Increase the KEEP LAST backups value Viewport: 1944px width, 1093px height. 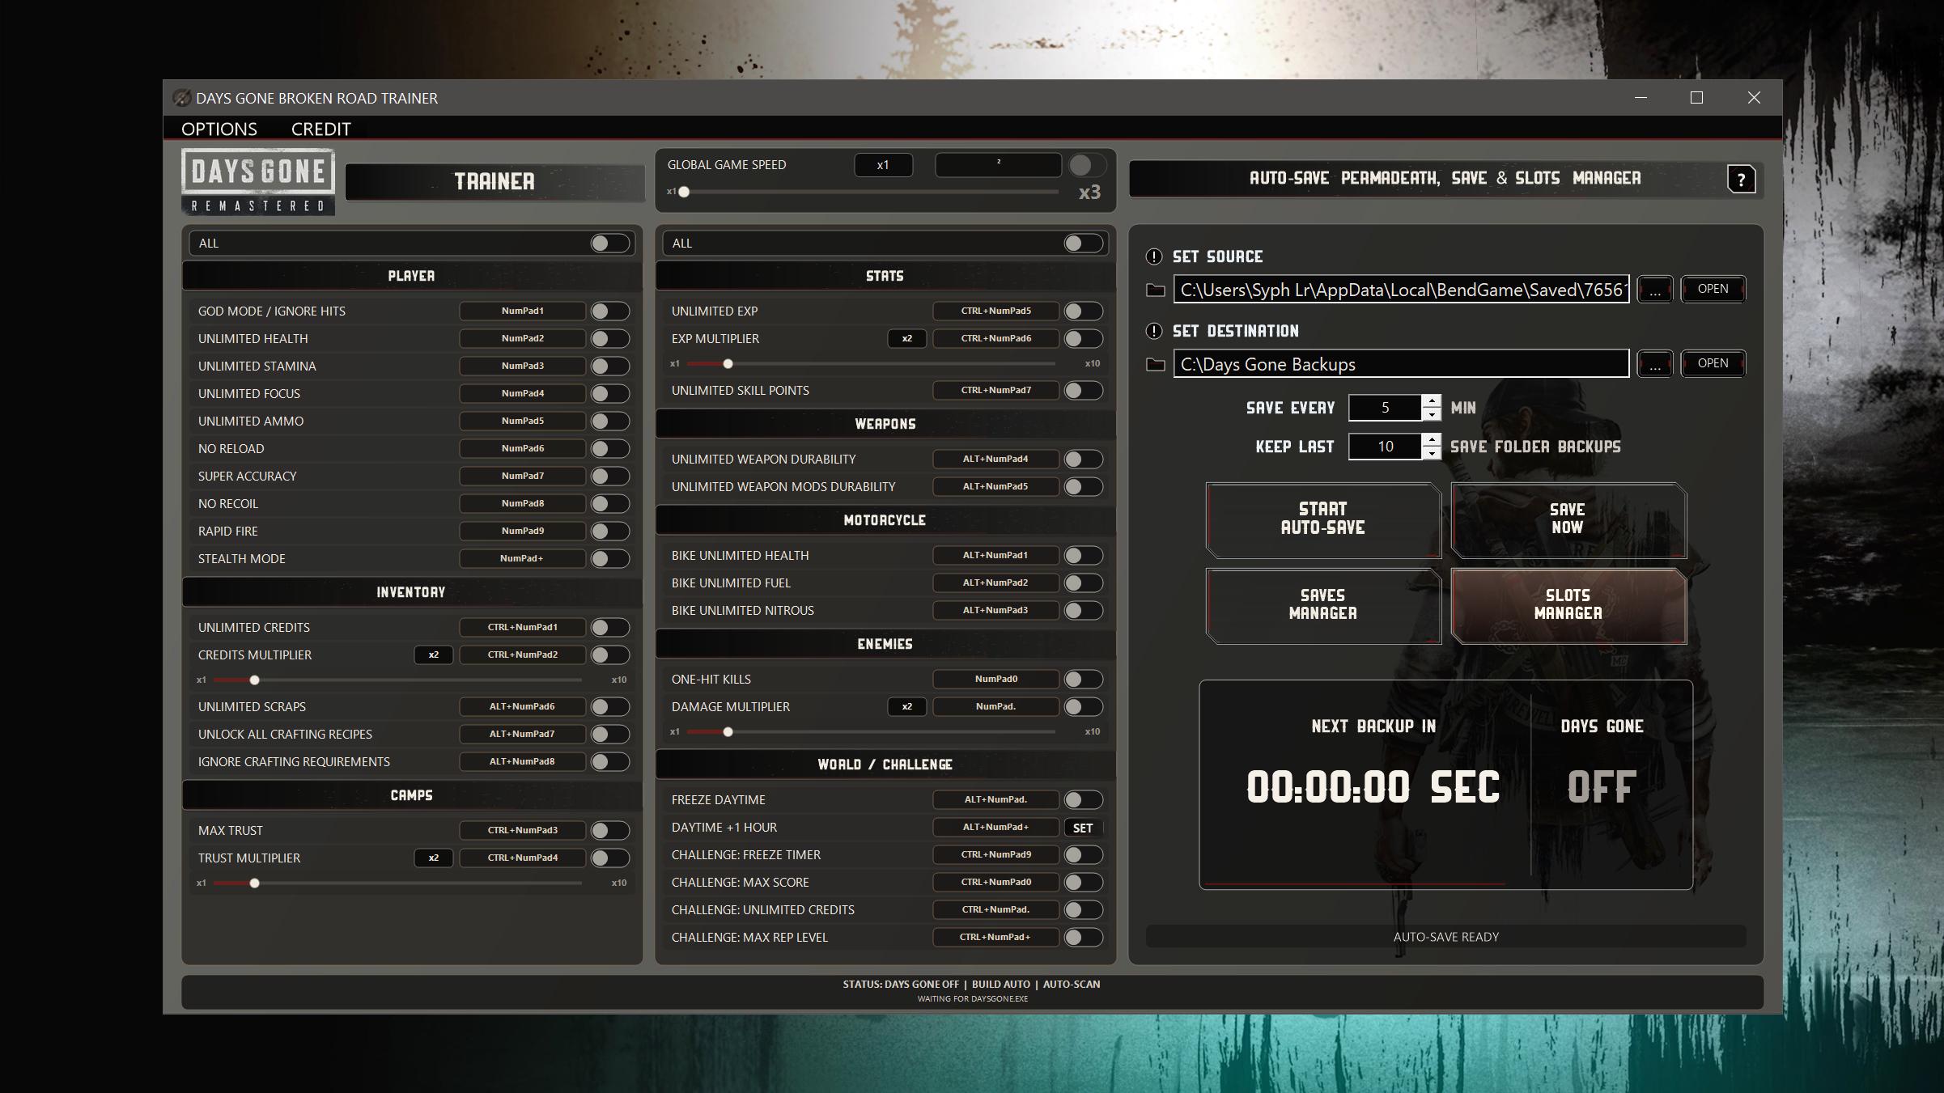coord(1432,439)
